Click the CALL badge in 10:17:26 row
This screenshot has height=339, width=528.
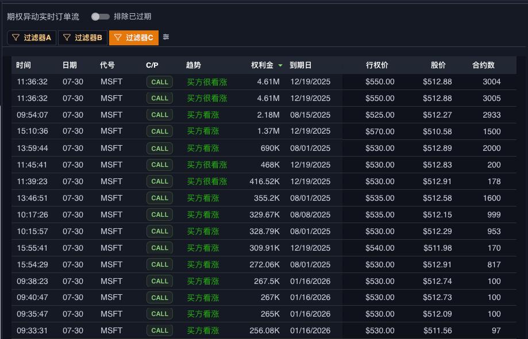click(x=160, y=215)
